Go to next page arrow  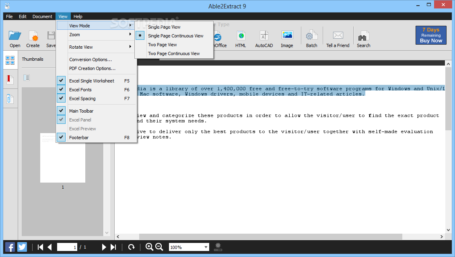point(104,247)
